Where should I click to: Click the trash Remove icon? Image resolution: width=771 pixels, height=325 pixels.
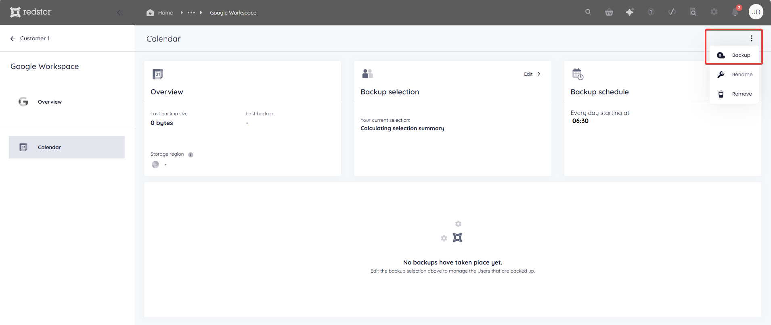pos(721,94)
